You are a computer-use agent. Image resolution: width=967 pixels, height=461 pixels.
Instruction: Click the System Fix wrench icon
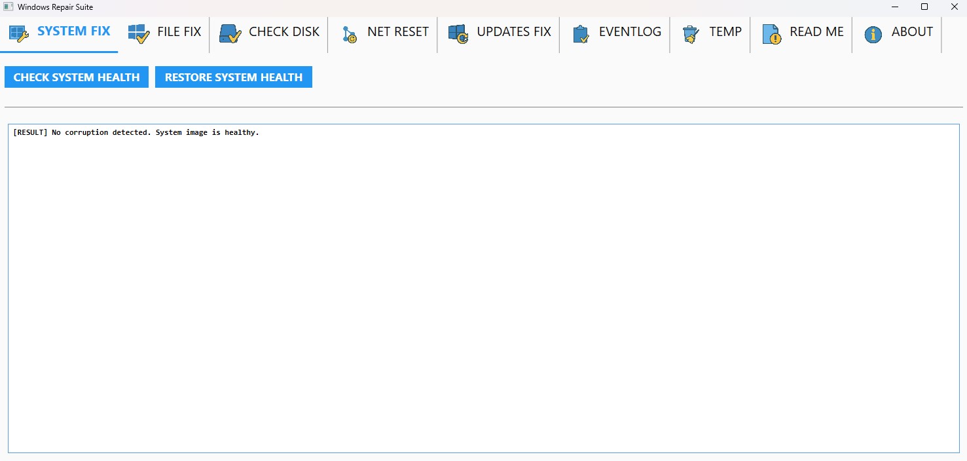pos(19,33)
